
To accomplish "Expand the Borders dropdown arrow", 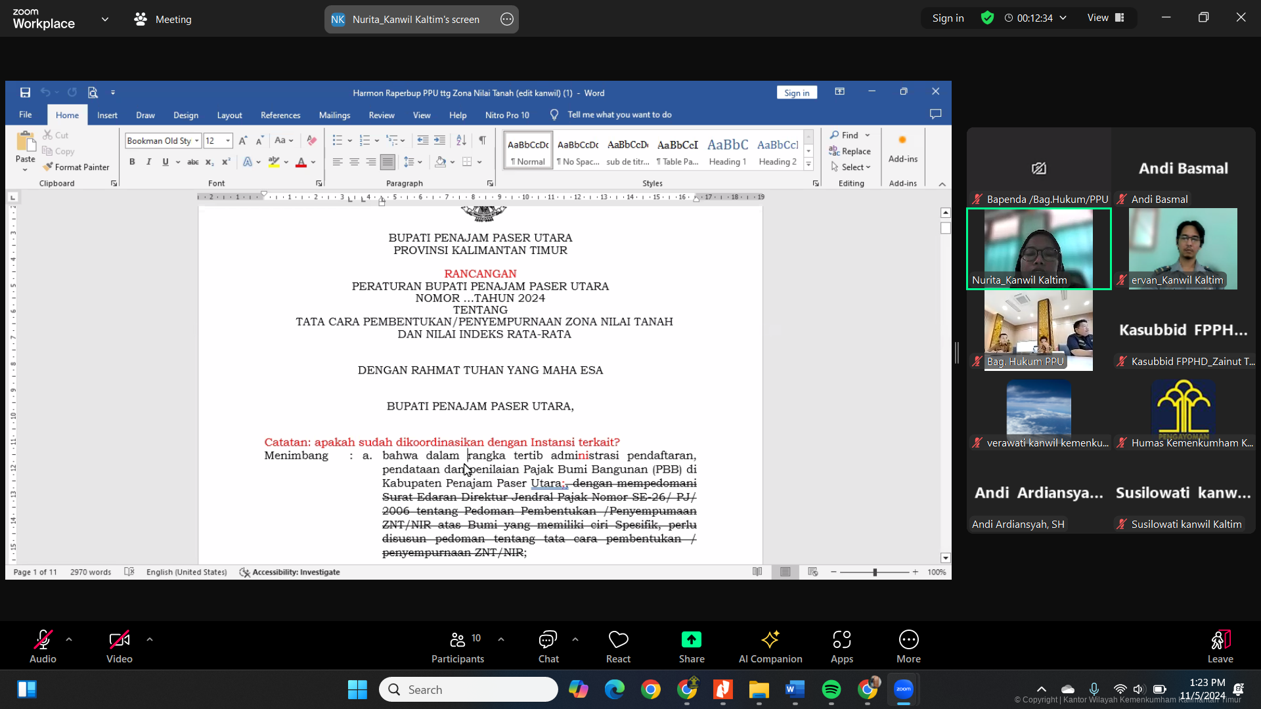I will pyautogui.click(x=479, y=162).
